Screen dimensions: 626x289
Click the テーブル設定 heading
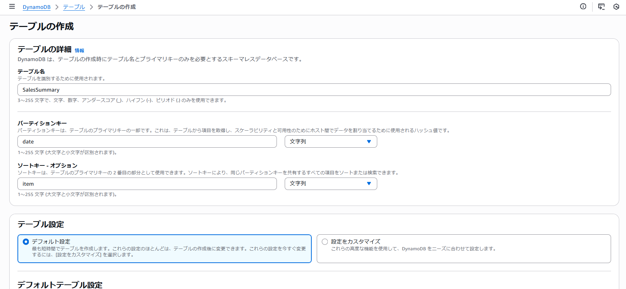(41, 224)
